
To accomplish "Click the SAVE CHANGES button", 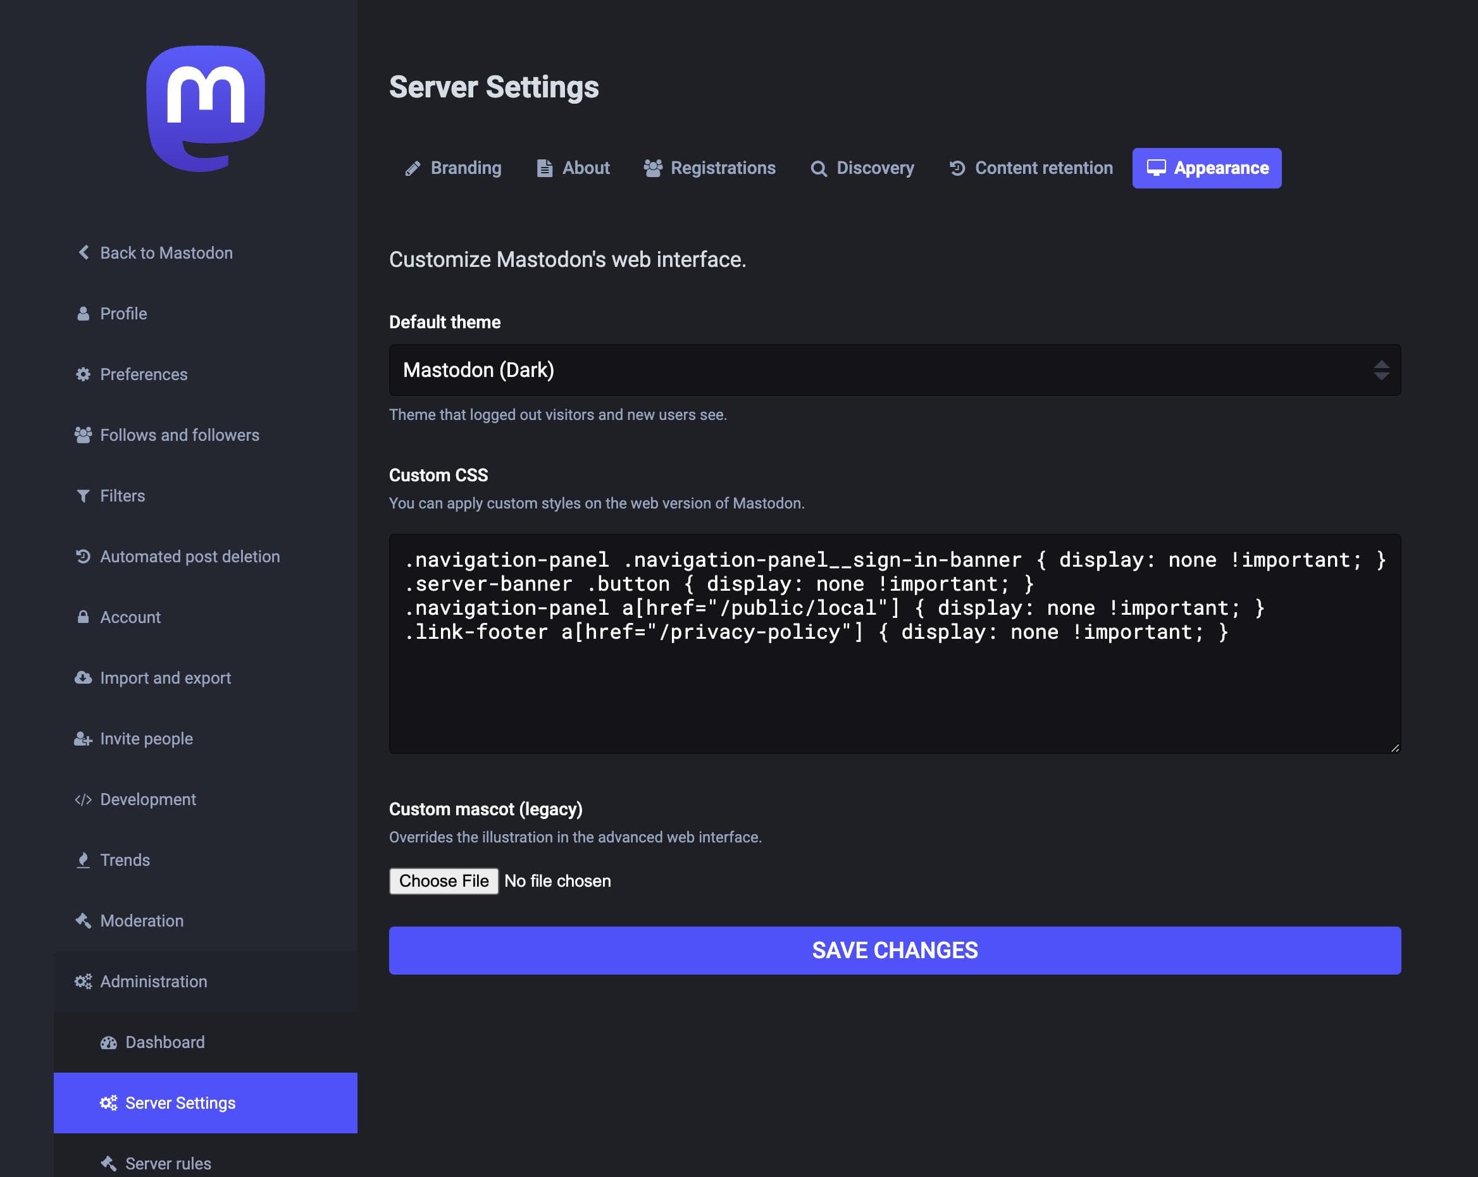I will [x=895, y=951].
